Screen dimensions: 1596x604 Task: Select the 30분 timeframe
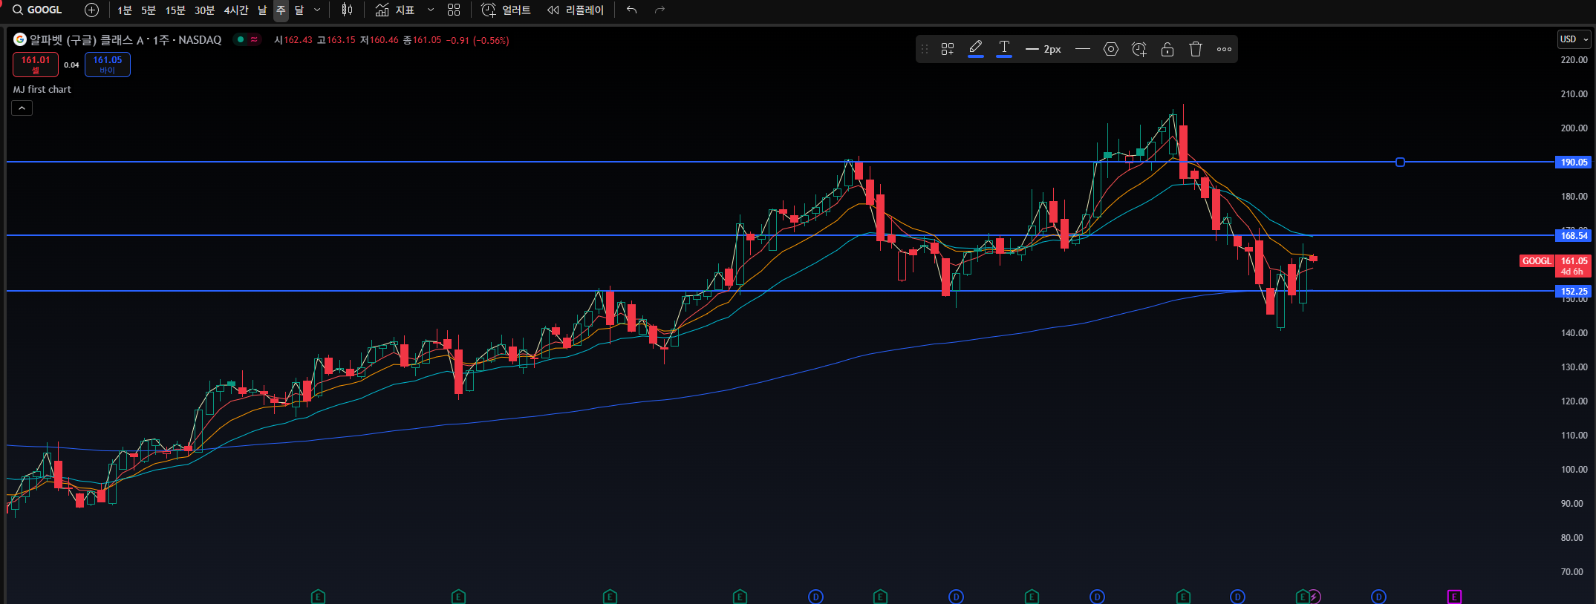click(204, 10)
